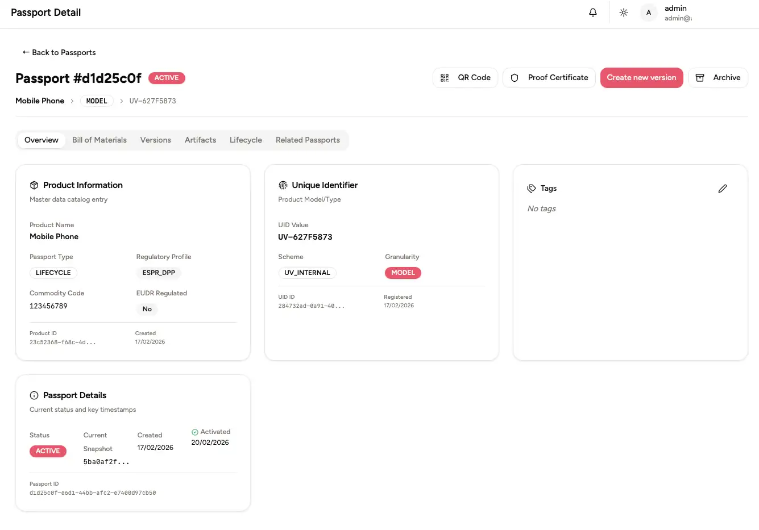This screenshot has height=530, width=759.
Task: Toggle light/dark theme sun icon
Action: [x=624, y=12]
